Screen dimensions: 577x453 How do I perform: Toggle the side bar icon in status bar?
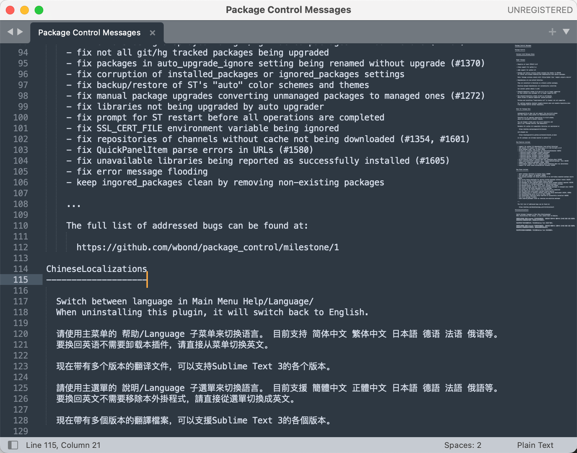pos(13,445)
